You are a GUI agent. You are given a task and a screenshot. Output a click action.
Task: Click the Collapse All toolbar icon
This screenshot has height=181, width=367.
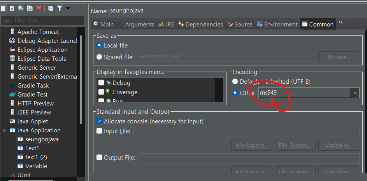point(51,9)
